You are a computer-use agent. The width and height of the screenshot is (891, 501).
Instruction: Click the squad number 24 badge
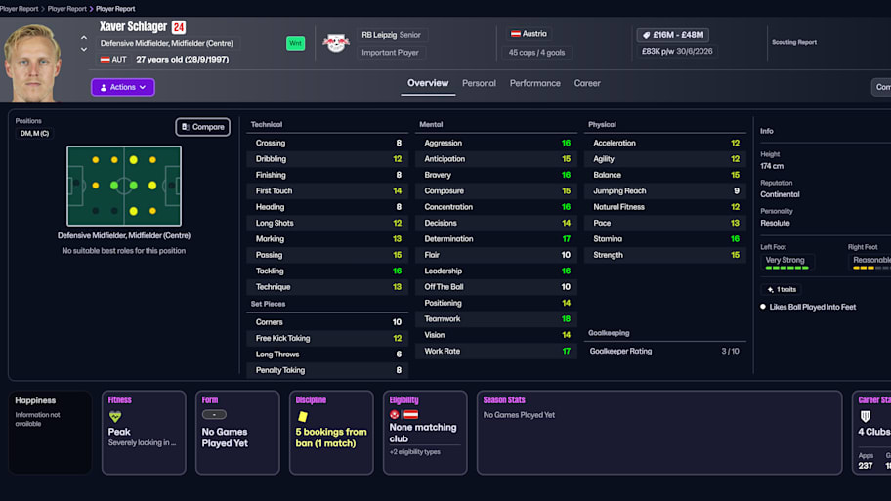click(179, 27)
